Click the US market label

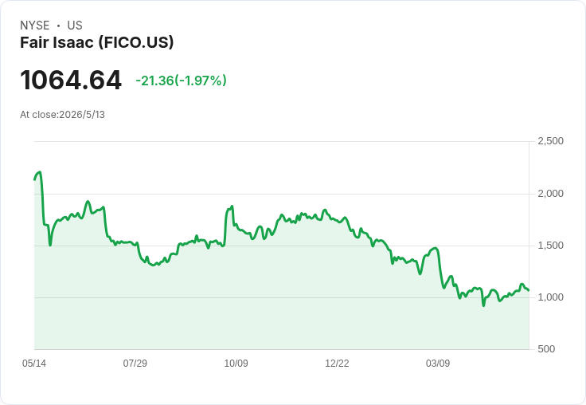coord(75,26)
